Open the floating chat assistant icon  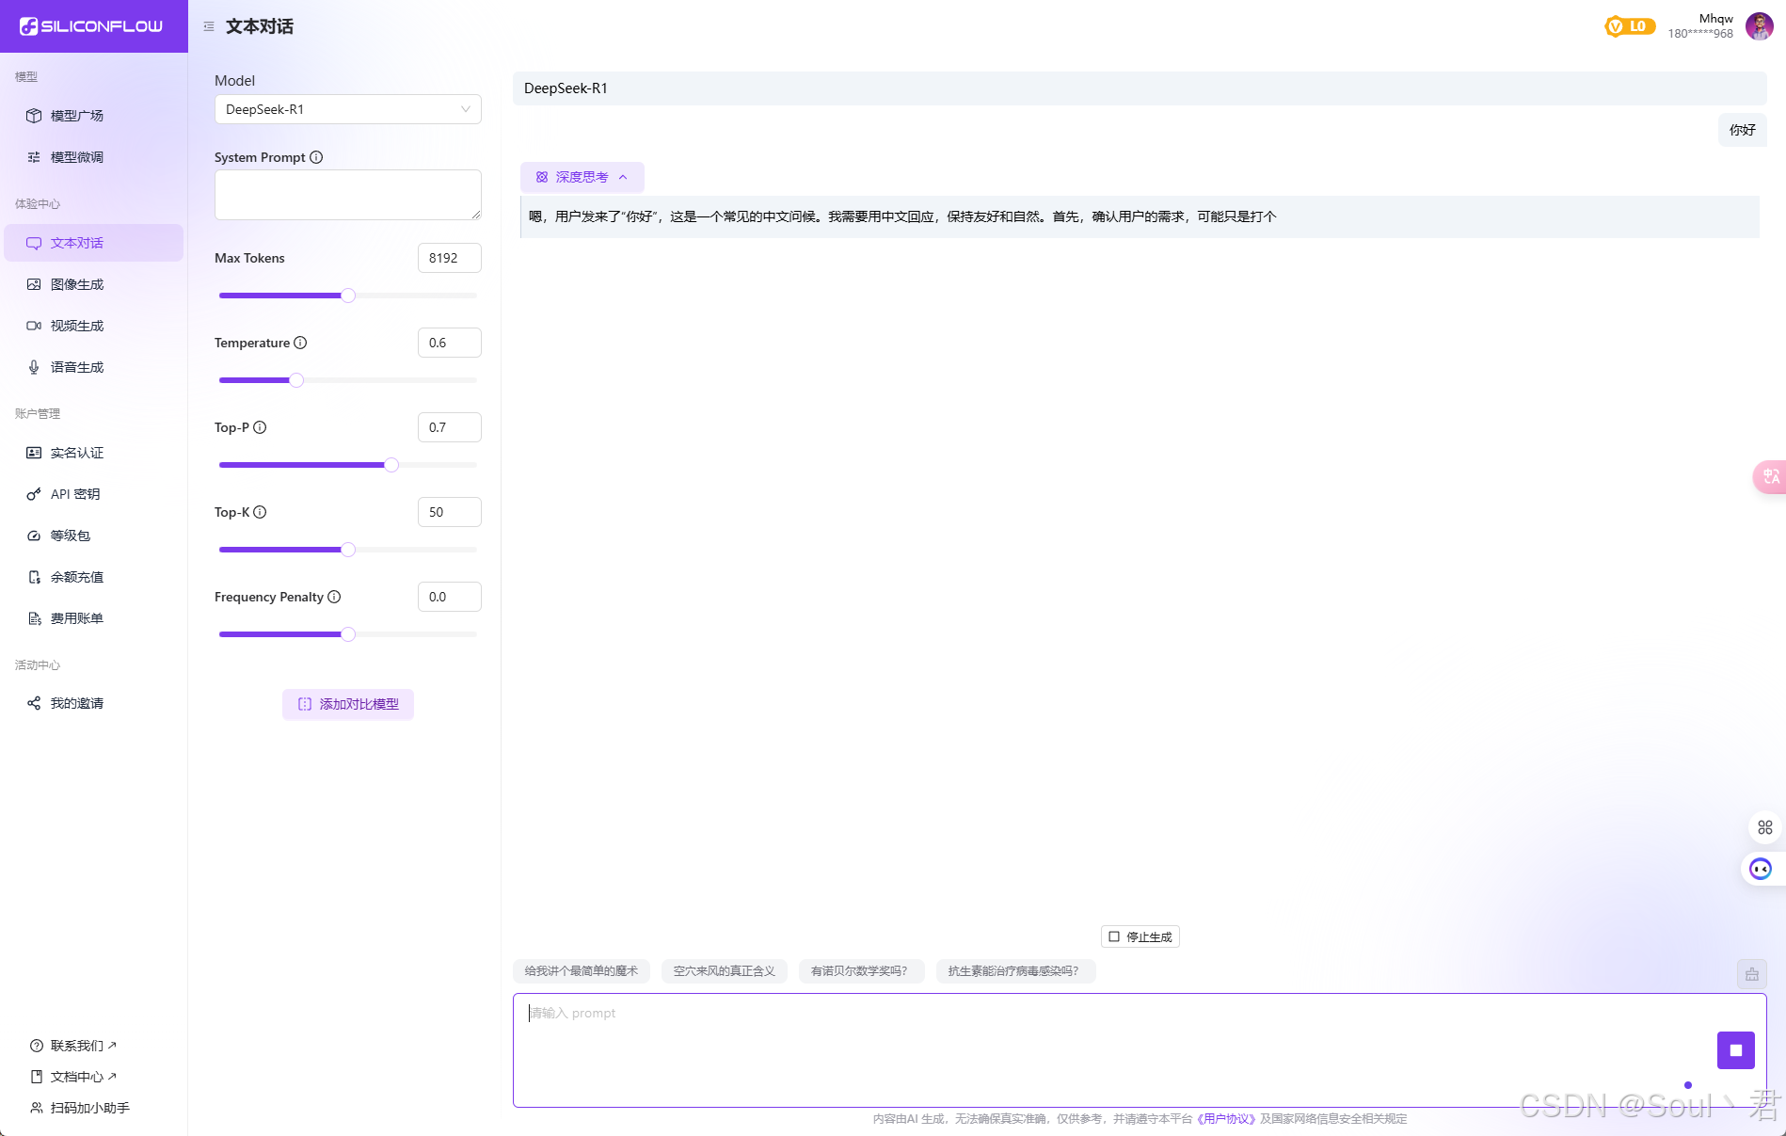[1761, 869]
